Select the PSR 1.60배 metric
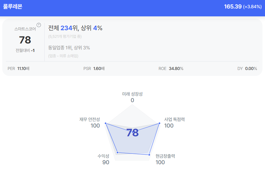The image size is (265, 171). 94,69
